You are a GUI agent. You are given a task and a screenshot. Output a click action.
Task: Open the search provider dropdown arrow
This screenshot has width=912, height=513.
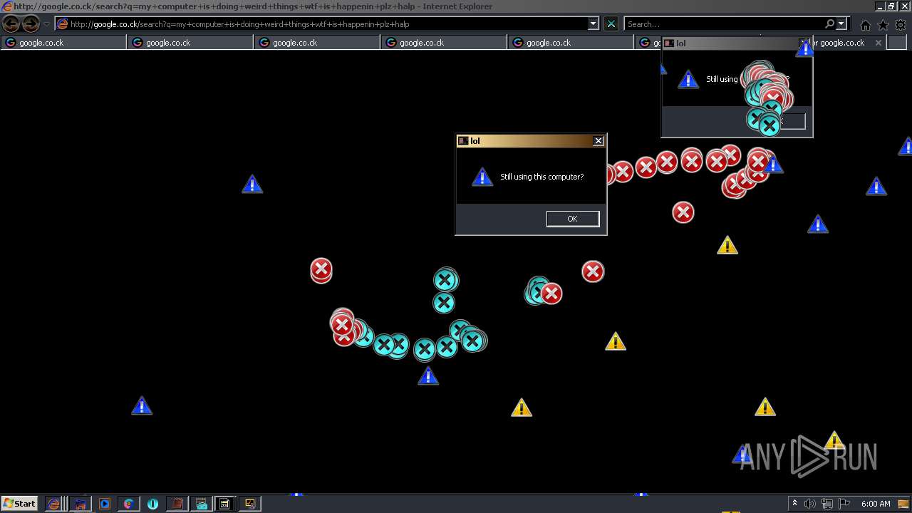coord(841,24)
